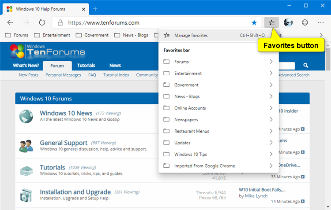Open the profile avatar icon
This screenshot has height=210, width=331.
[x=288, y=22]
